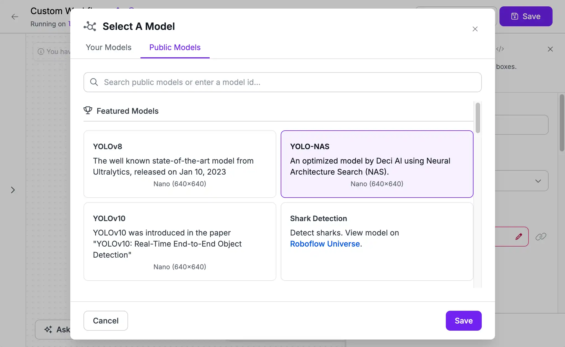Select the Shark Detection model card

(x=377, y=241)
